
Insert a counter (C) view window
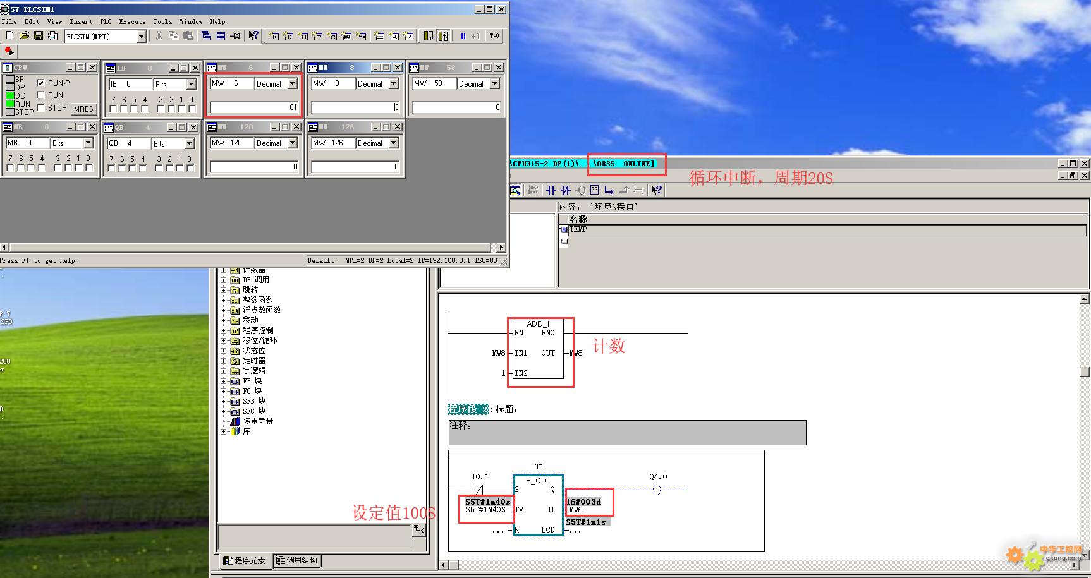click(332, 36)
